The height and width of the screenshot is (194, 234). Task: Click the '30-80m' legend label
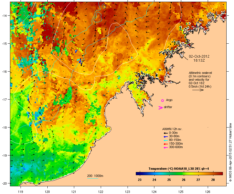point(174,136)
